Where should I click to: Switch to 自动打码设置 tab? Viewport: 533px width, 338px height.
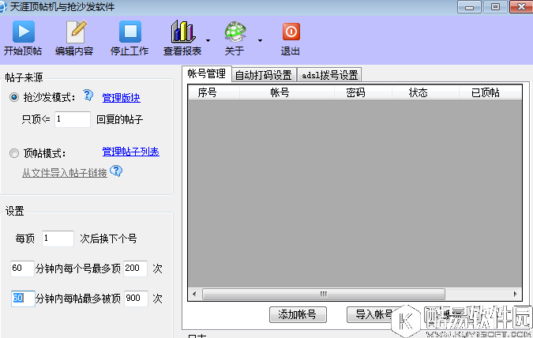[264, 75]
